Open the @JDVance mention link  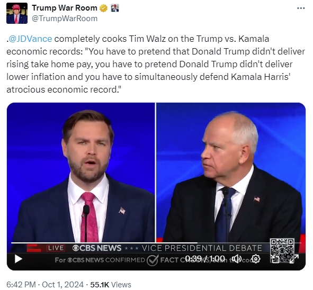pyautogui.click(x=30, y=39)
